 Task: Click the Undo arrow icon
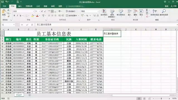(7, 2)
